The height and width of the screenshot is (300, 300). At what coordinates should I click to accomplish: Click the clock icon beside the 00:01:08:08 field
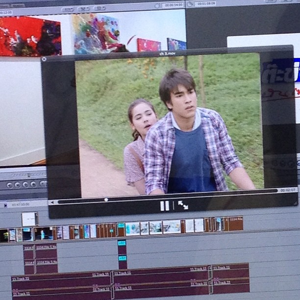tap(190, 4)
